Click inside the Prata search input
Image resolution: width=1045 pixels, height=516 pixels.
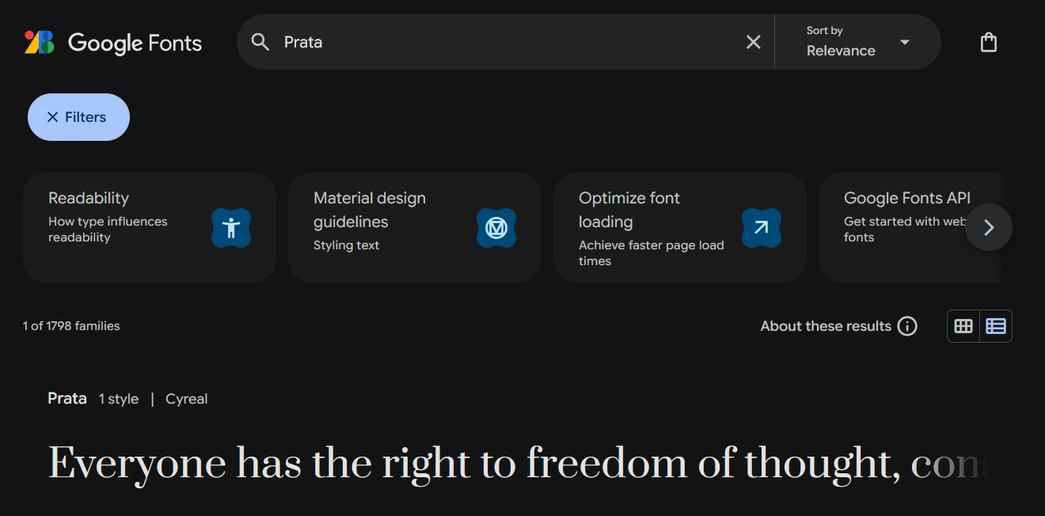pyautogui.click(x=475, y=41)
